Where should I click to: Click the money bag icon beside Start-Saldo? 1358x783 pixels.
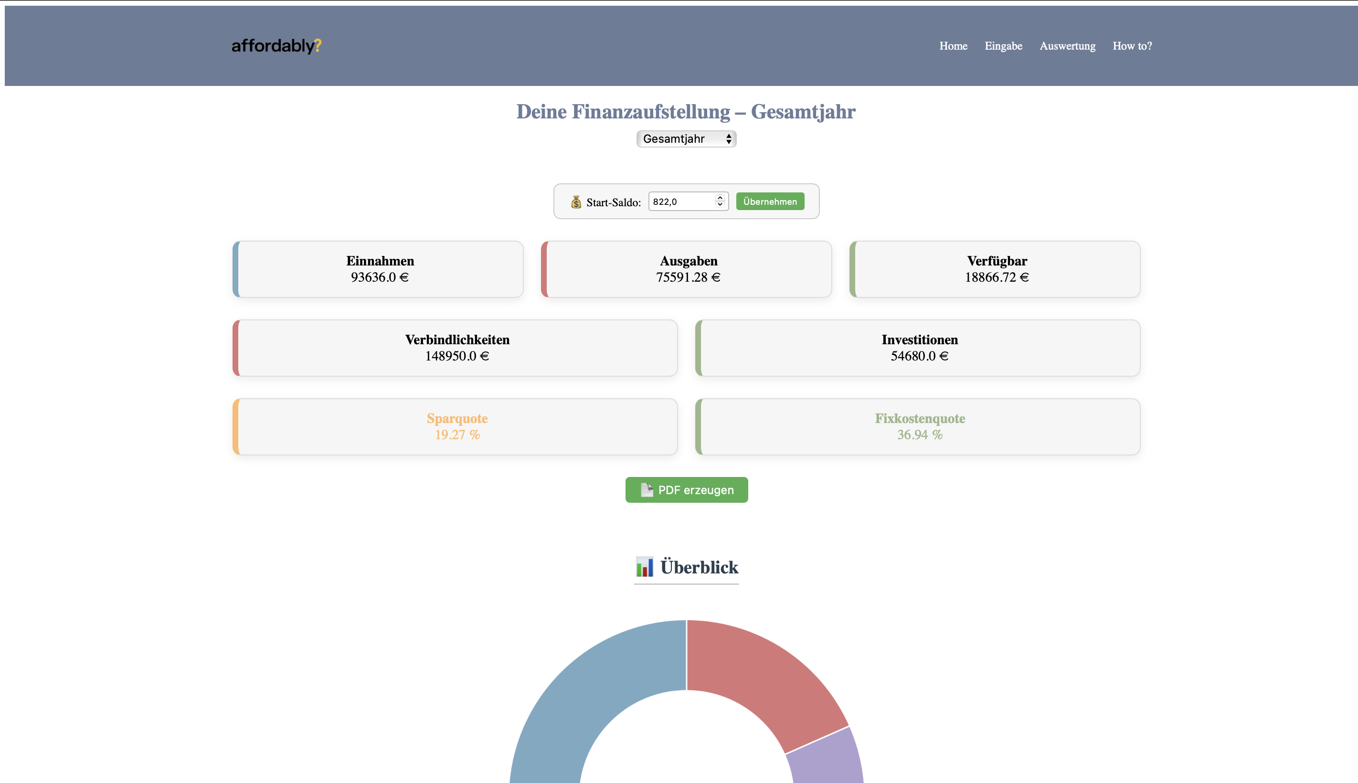click(x=576, y=202)
